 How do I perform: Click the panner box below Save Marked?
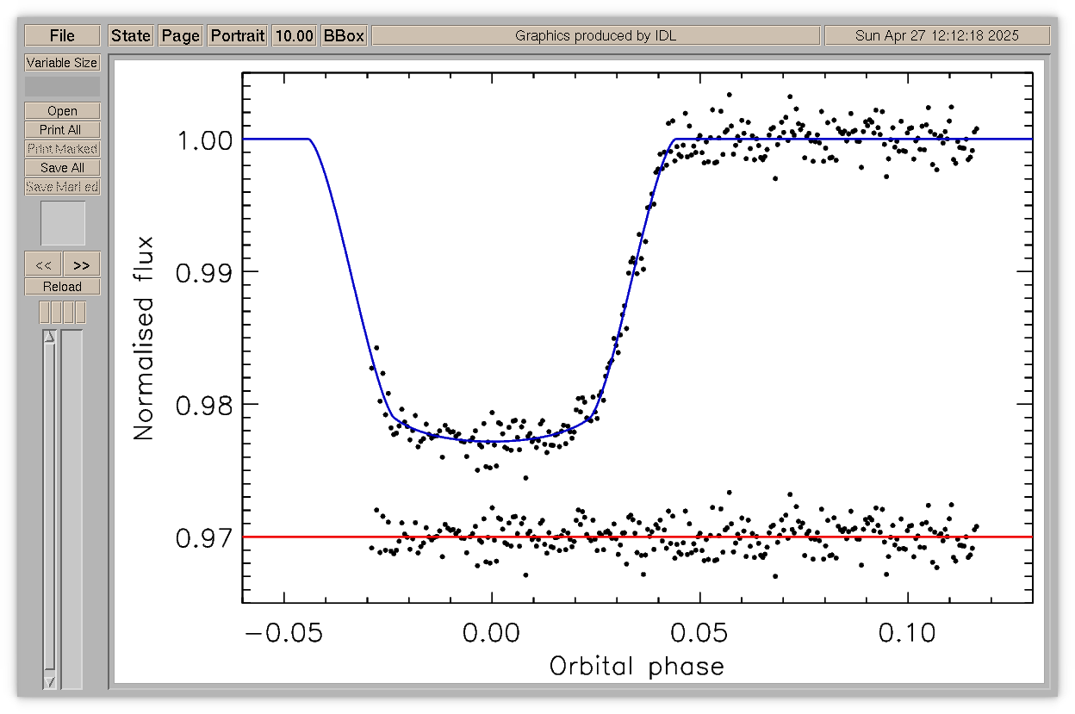click(x=63, y=223)
